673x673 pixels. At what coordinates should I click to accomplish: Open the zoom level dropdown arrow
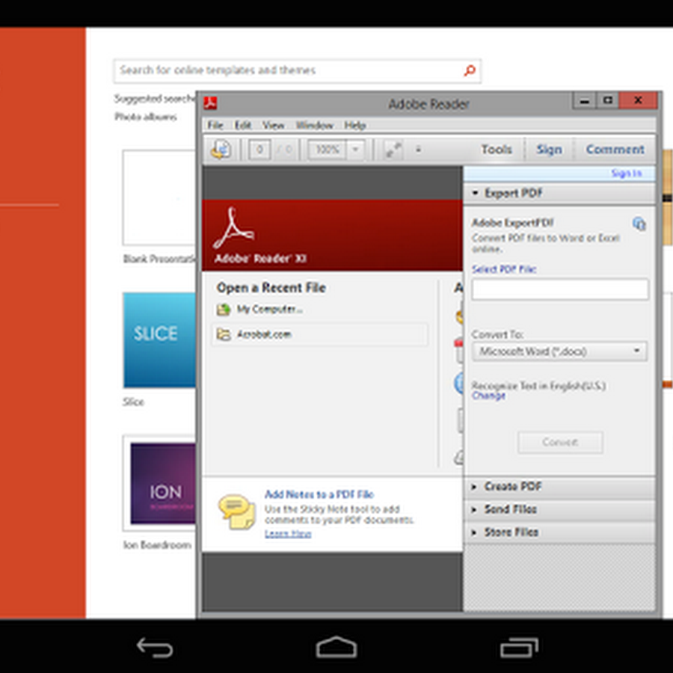[x=355, y=150]
